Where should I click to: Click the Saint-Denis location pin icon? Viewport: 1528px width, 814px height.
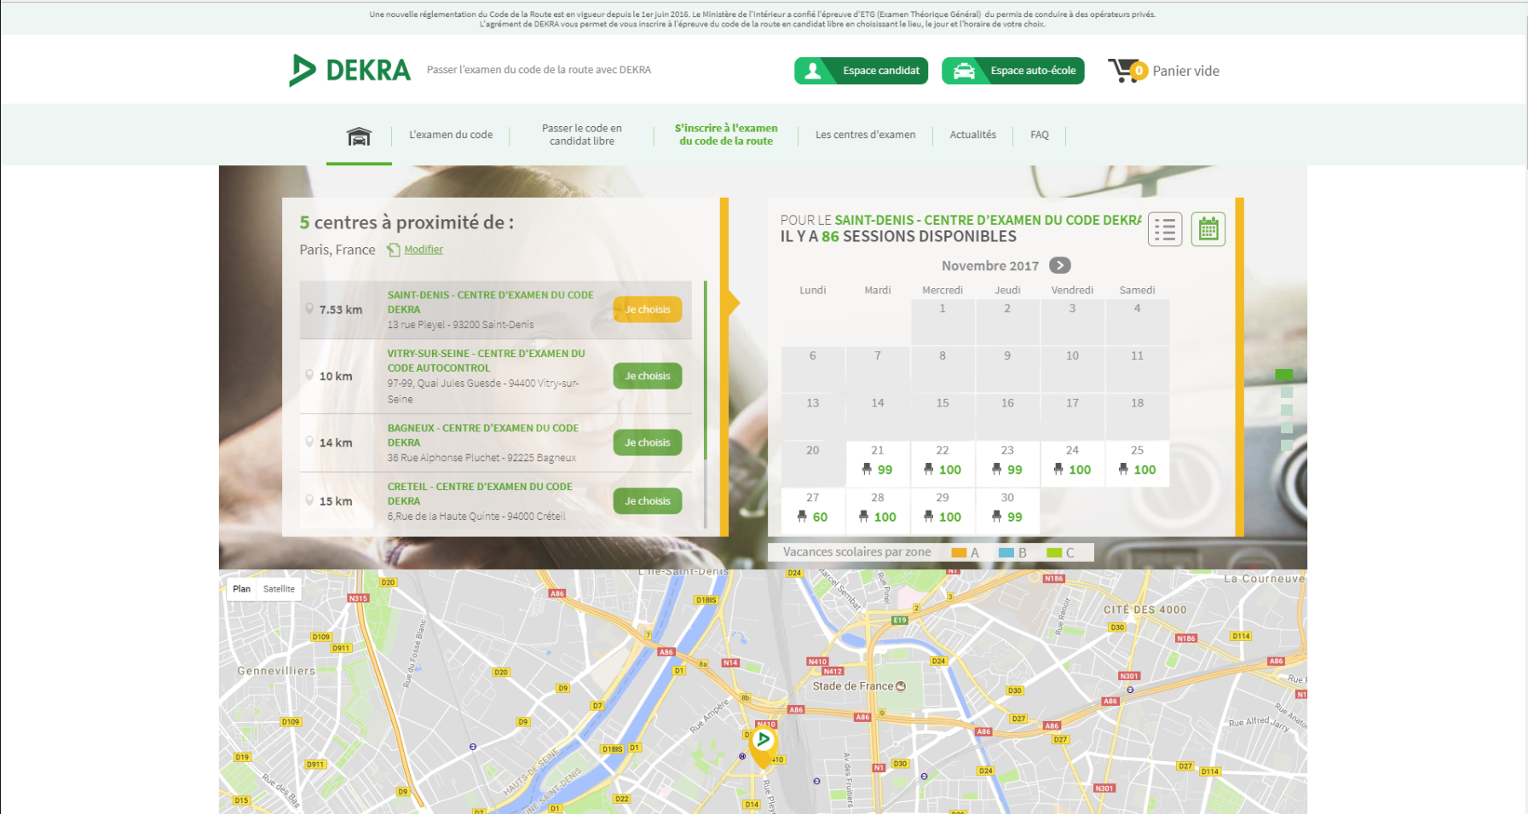pyautogui.click(x=308, y=309)
